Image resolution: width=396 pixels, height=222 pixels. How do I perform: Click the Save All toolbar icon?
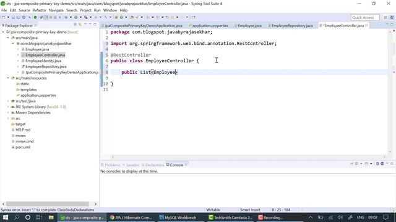tap(18, 17)
